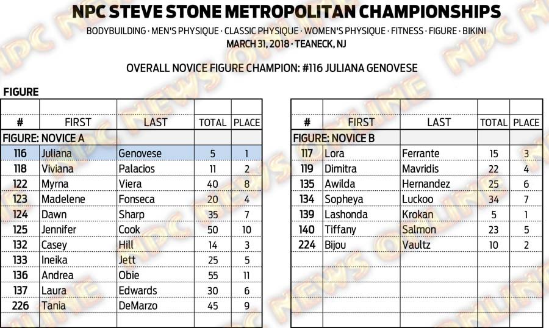Click the Figure: Novice A section header
The width and height of the screenshot is (549, 328).
45,138
